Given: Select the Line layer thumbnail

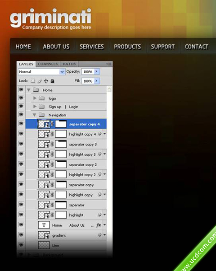Looking at the screenshot, I should [44, 245].
